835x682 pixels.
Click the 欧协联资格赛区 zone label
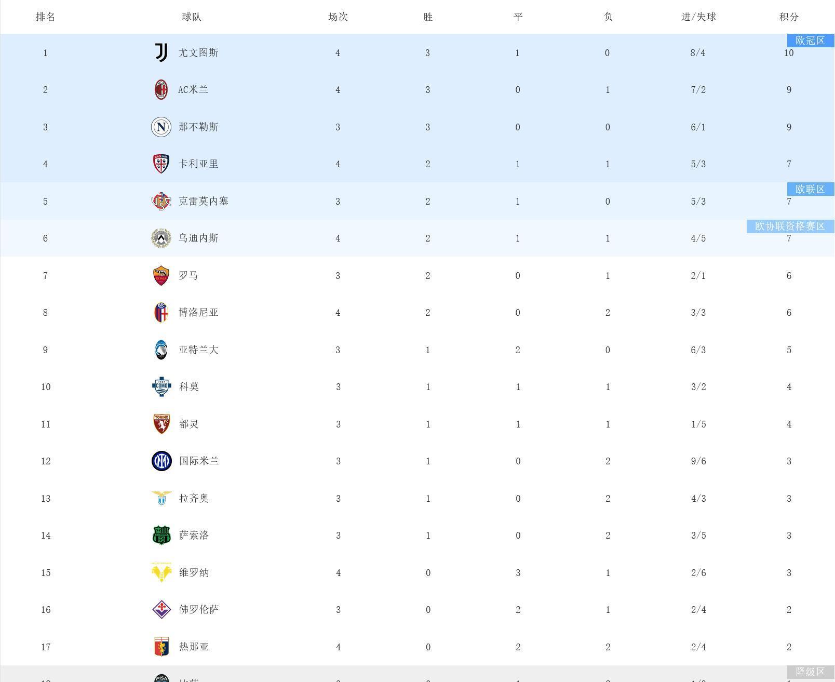(790, 226)
